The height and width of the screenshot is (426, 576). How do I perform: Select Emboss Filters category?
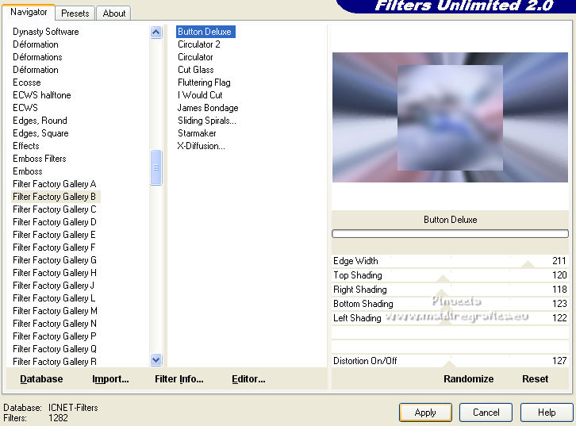(40, 159)
